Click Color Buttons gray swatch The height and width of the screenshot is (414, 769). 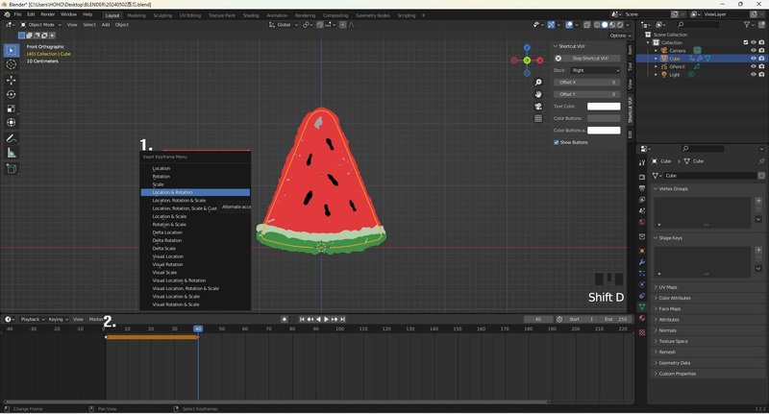point(604,118)
